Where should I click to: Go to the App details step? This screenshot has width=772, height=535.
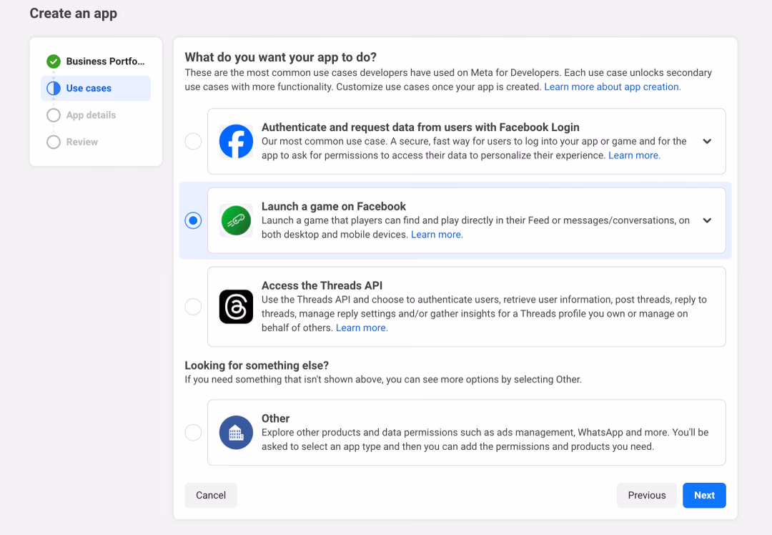point(96,115)
